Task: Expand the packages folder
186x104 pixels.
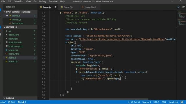Action: [x=6, y=38]
